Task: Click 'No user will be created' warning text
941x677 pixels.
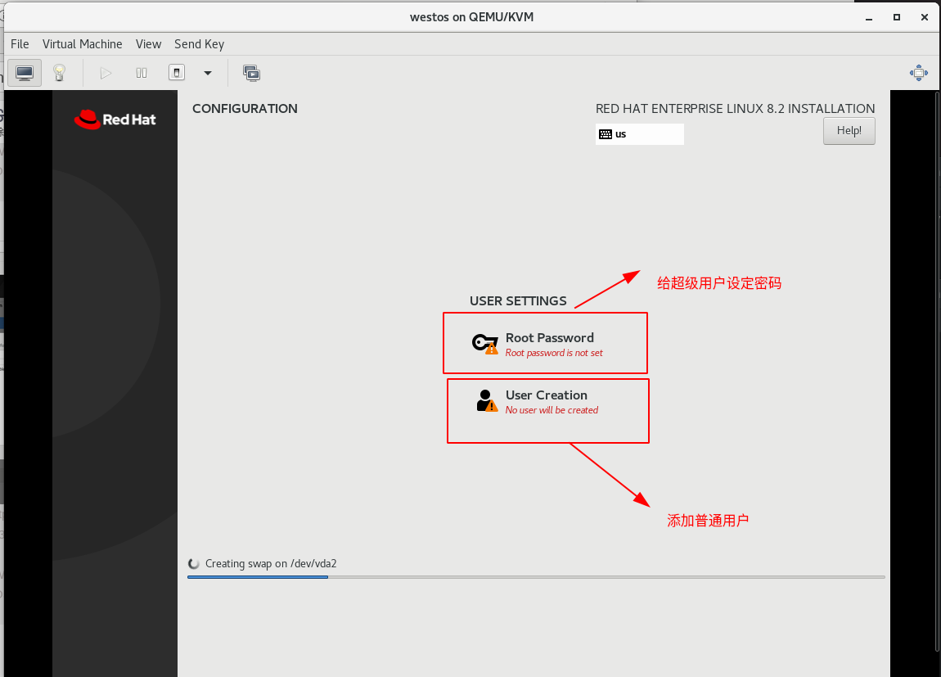Action: (552, 410)
